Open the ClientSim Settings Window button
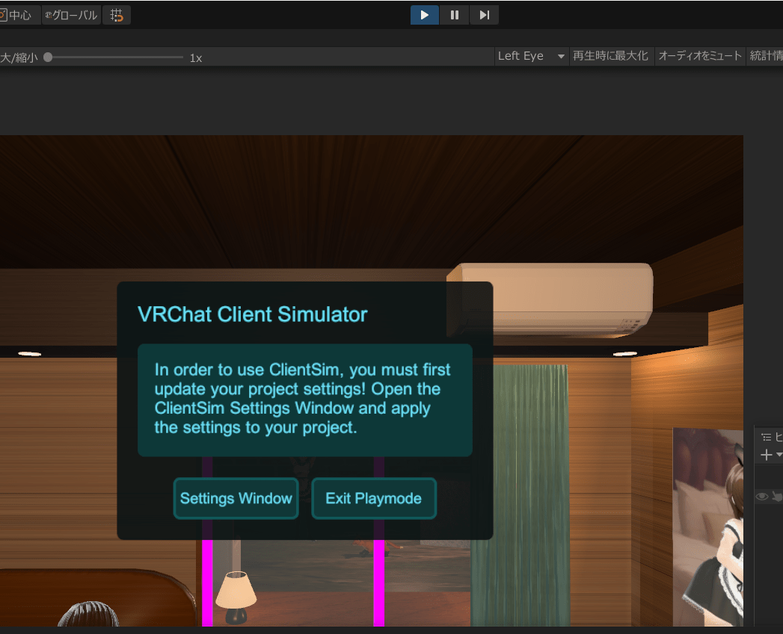 (236, 498)
